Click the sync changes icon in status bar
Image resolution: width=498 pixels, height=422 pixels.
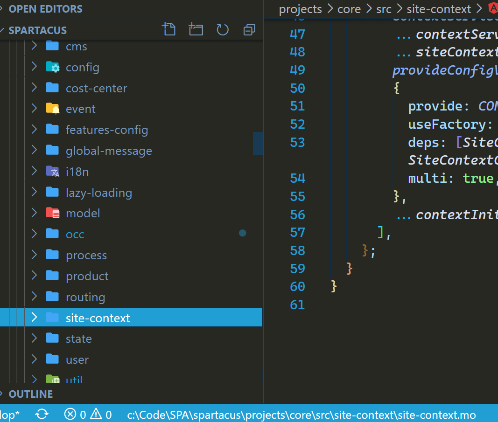point(42,415)
